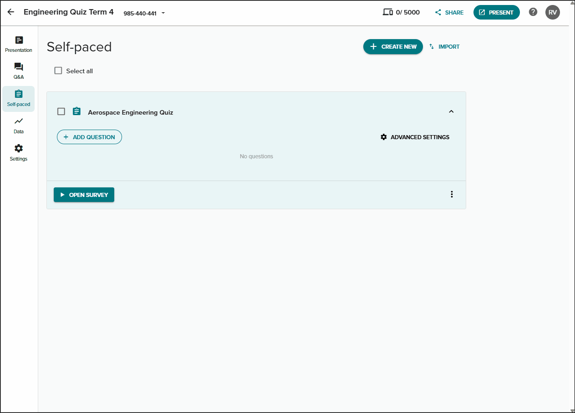Open the Data section in sidebar
The width and height of the screenshot is (575, 413).
19,126
